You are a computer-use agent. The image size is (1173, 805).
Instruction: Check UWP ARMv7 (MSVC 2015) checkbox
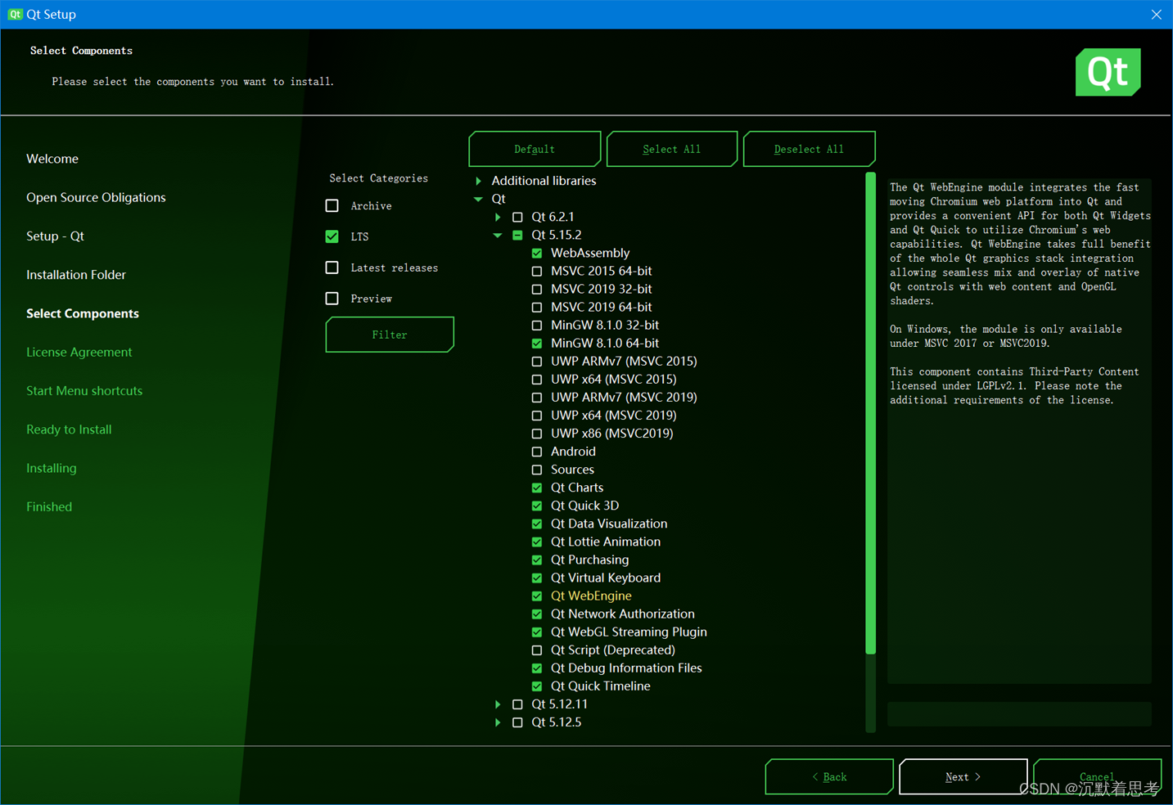click(x=537, y=361)
